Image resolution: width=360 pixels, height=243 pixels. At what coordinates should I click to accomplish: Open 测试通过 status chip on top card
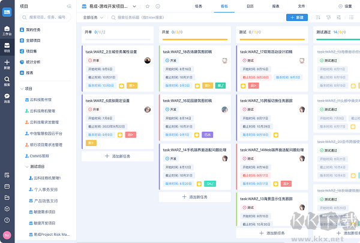pyautogui.click(x=328, y=60)
